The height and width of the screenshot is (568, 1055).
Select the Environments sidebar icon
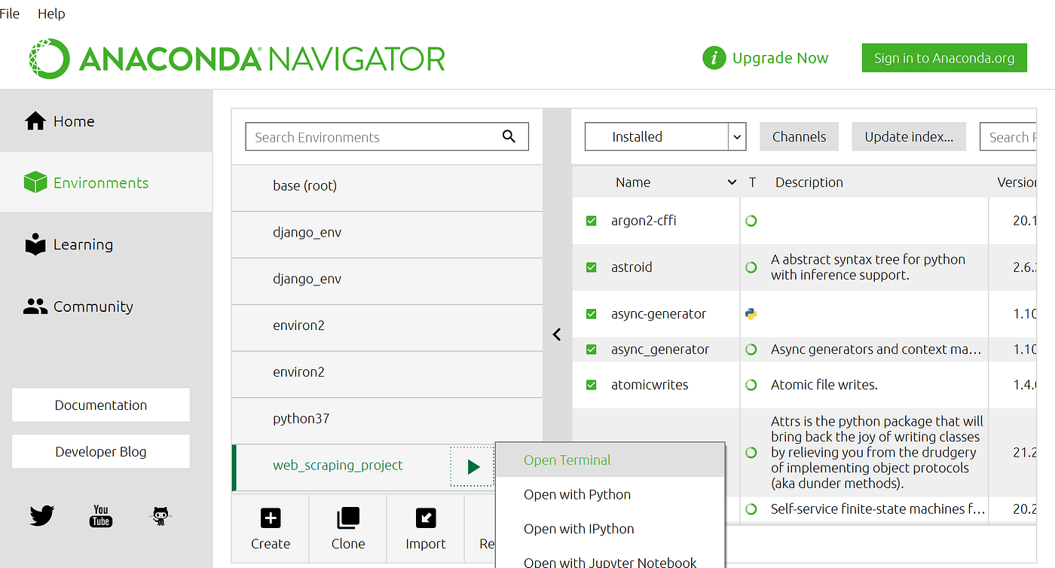click(35, 182)
